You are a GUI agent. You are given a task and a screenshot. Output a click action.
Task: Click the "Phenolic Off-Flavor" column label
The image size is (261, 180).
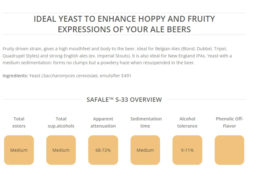coord(229,122)
